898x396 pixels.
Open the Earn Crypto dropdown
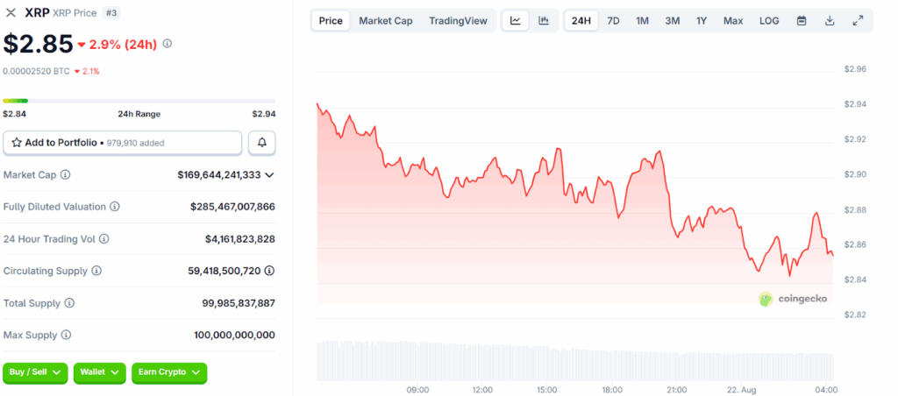click(x=169, y=372)
